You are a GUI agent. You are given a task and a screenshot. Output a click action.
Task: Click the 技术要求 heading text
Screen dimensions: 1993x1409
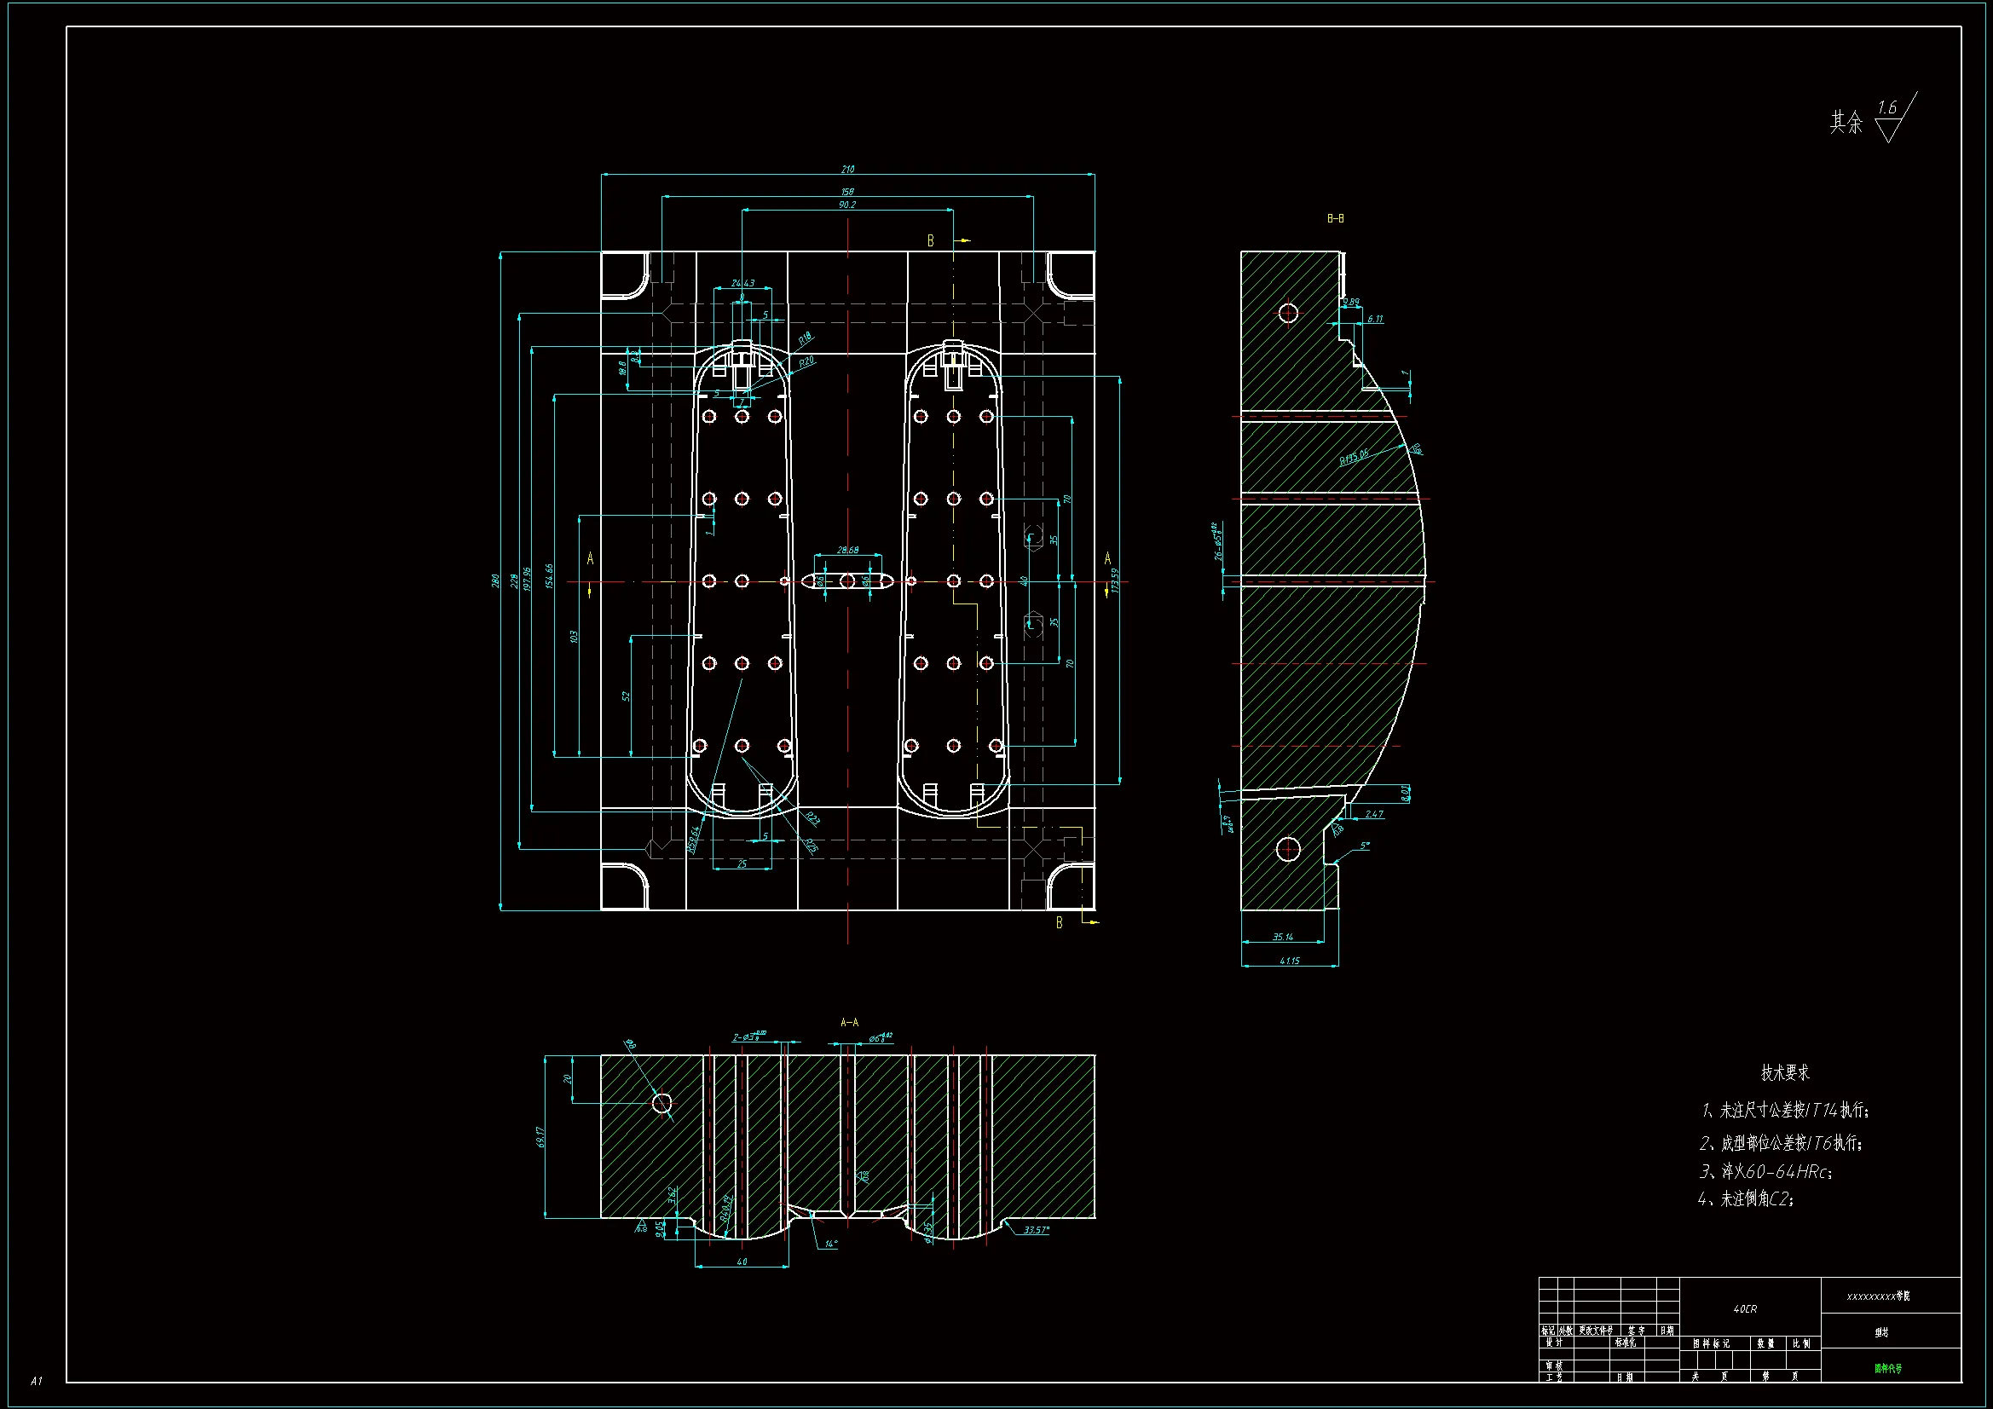tap(1785, 1072)
